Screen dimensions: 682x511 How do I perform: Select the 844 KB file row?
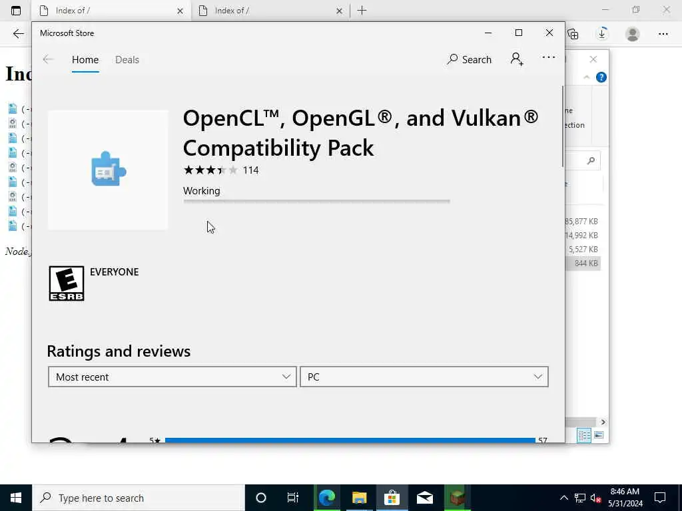pos(583,263)
